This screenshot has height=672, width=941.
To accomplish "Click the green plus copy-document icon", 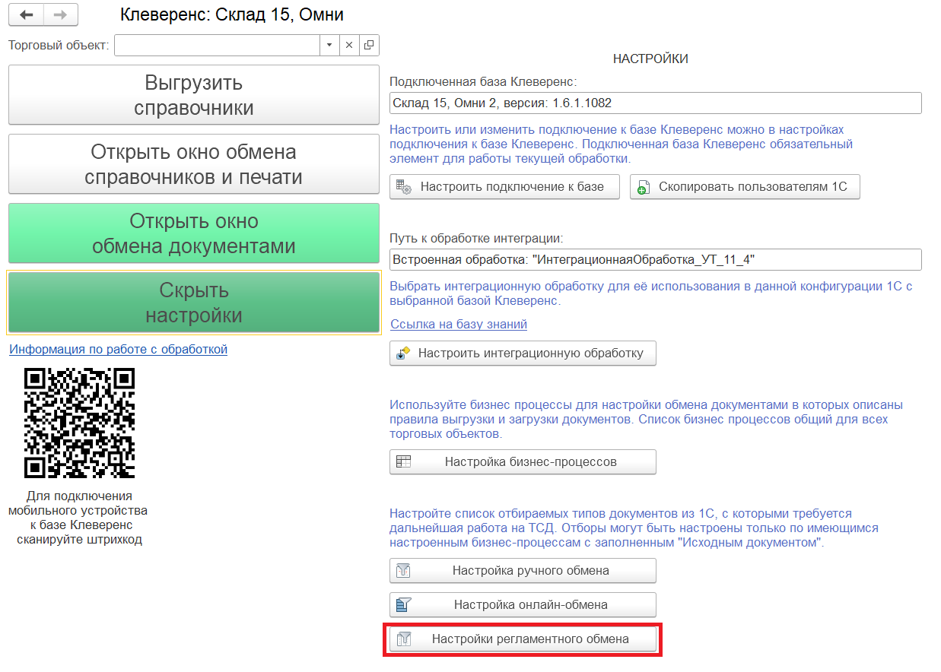I will (x=644, y=187).
